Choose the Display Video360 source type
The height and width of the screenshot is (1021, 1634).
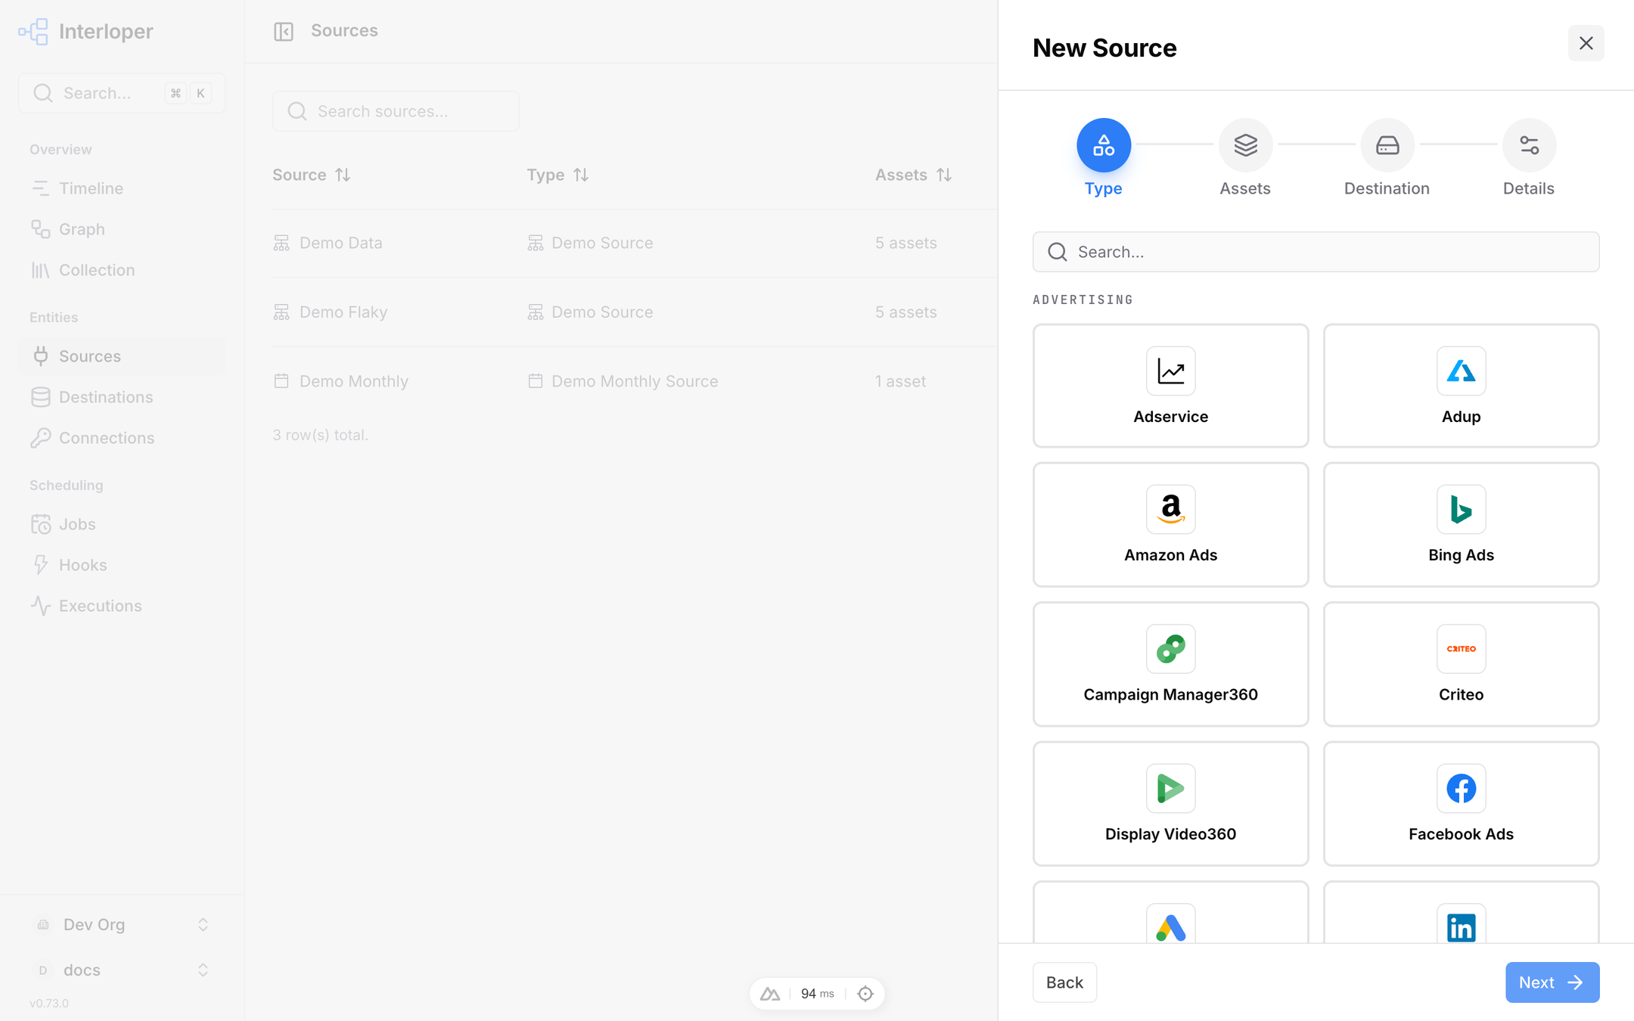(x=1170, y=803)
